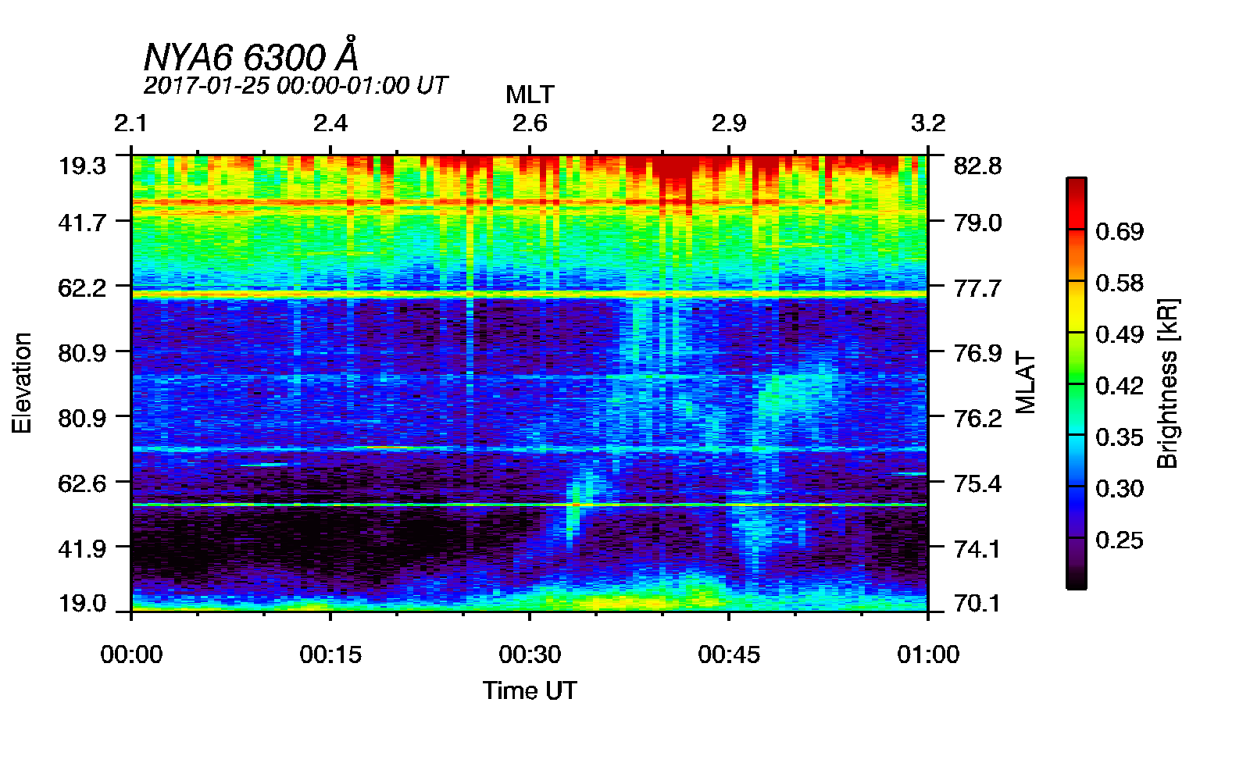Click the 00:30 tick label on the Time UT axis
The height and width of the screenshot is (781, 1250).
(x=530, y=654)
